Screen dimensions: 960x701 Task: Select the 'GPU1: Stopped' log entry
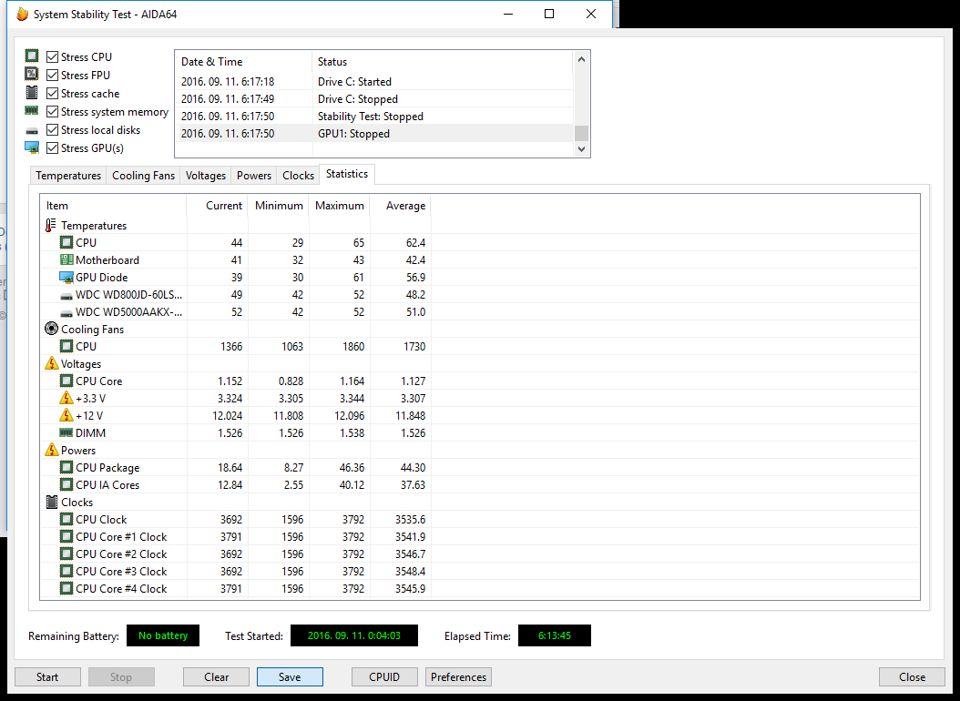pos(374,133)
